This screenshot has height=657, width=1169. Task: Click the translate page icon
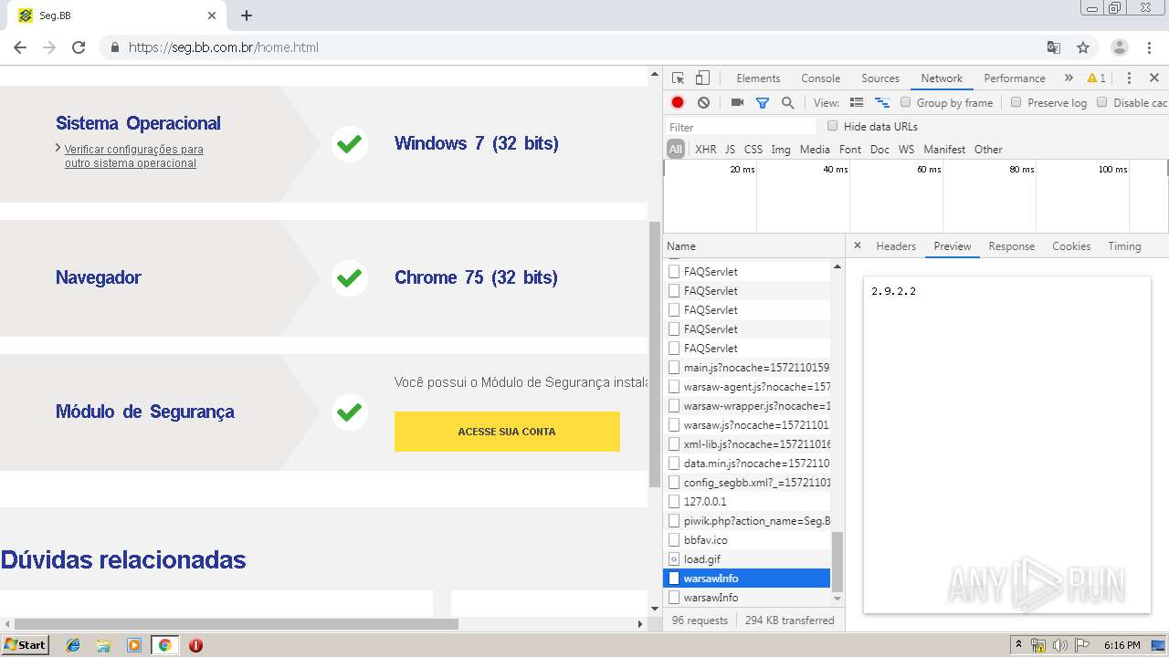[1054, 47]
